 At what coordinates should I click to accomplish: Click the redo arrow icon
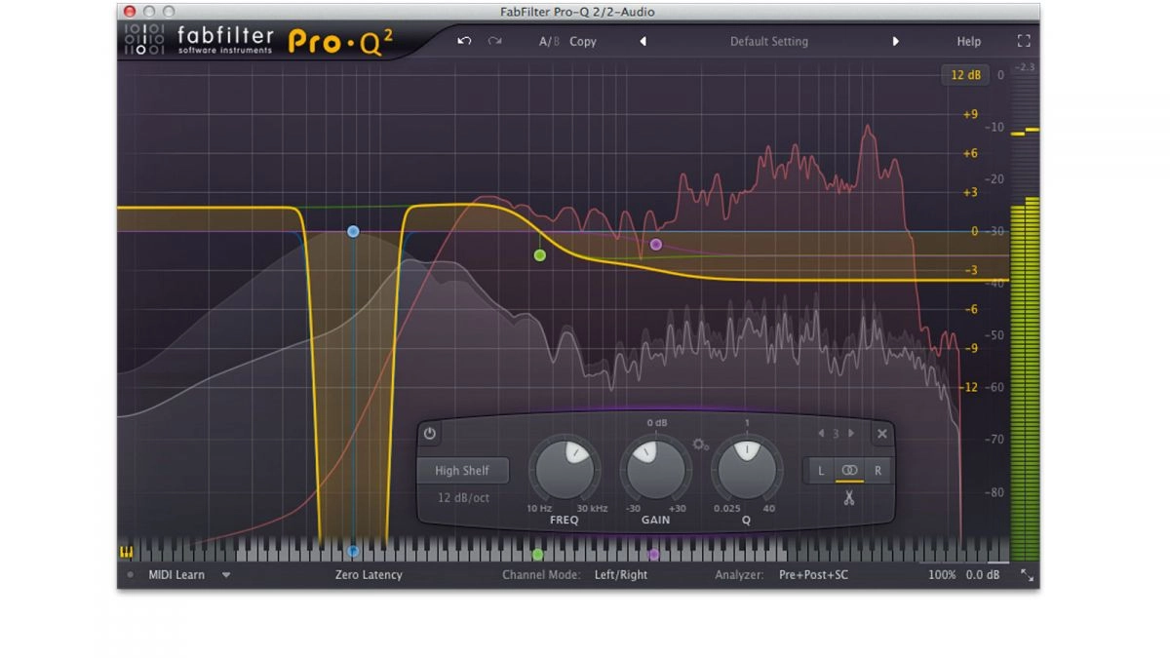tap(494, 41)
